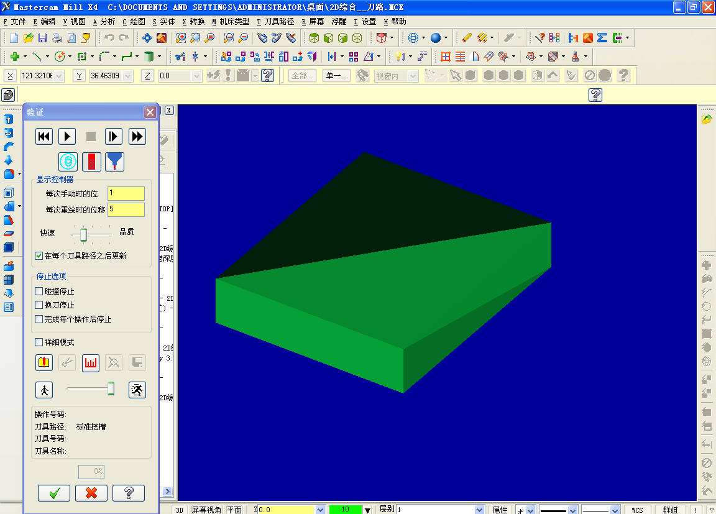Image resolution: width=716 pixels, height=514 pixels.
Task: Open the line style dropdown in status bar
Action: tap(572, 510)
